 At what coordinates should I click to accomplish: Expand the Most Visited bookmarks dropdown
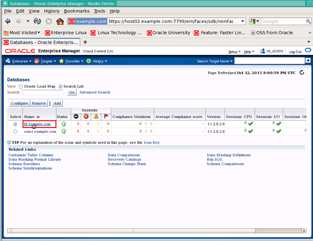[22, 32]
